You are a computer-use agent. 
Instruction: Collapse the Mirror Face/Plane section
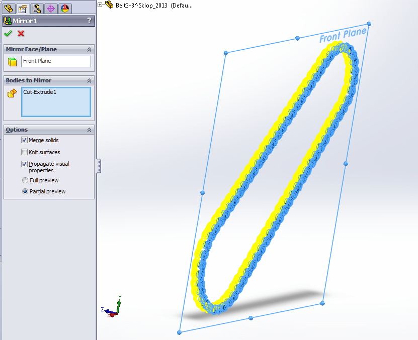coord(89,49)
